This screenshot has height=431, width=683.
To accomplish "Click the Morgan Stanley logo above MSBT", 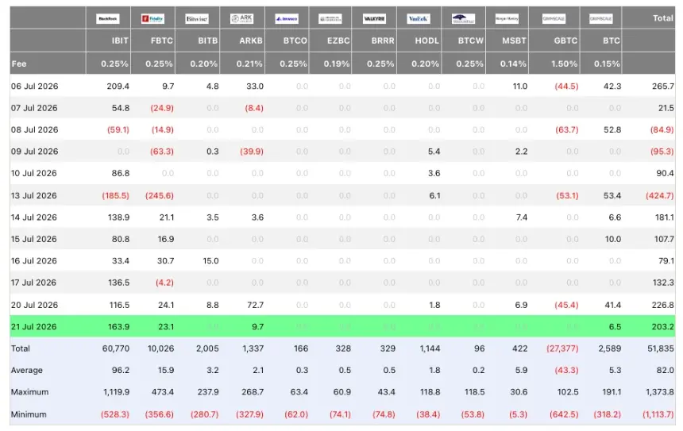I will [507, 19].
